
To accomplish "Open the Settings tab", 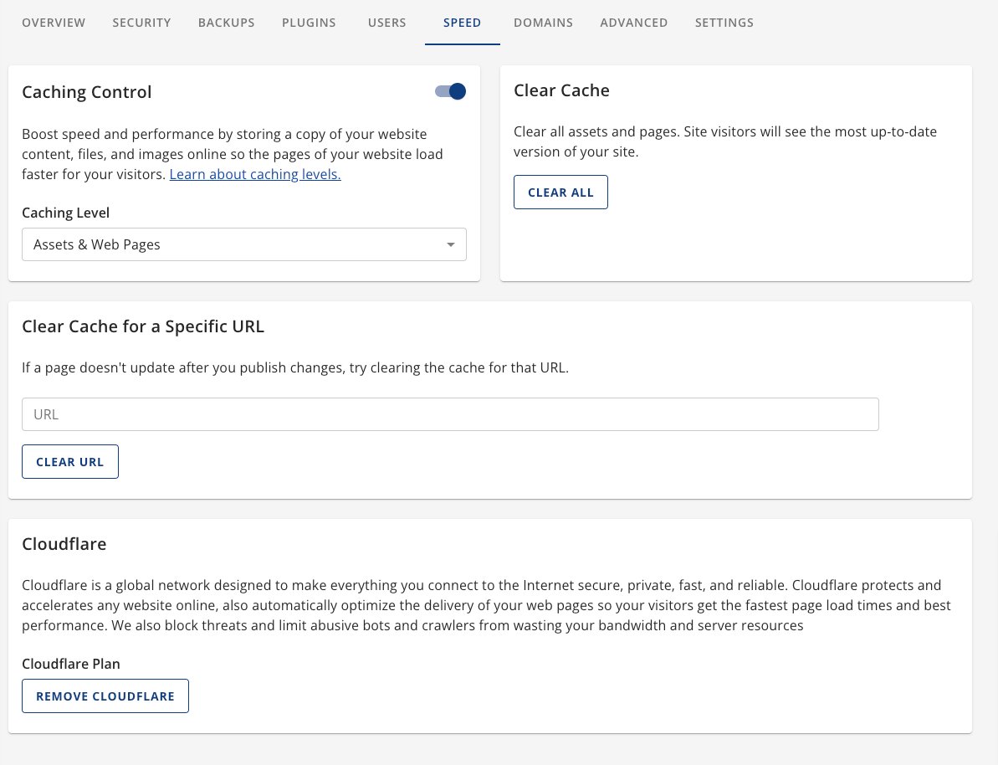I will pos(724,23).
